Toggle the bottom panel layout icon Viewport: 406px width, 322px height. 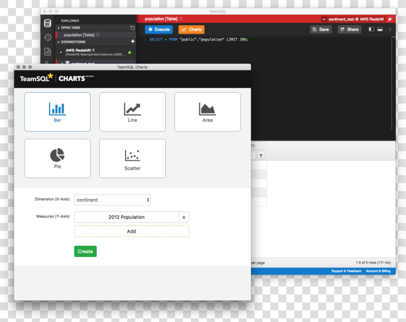pos(380,29)
